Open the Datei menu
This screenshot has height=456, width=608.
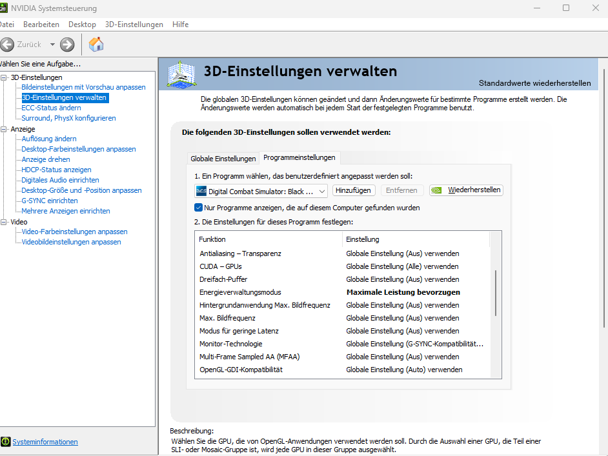[x=6, y=25]
